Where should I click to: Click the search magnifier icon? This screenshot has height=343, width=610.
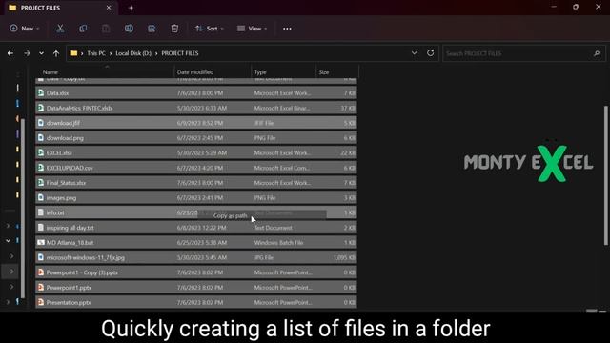coord(597,53)
